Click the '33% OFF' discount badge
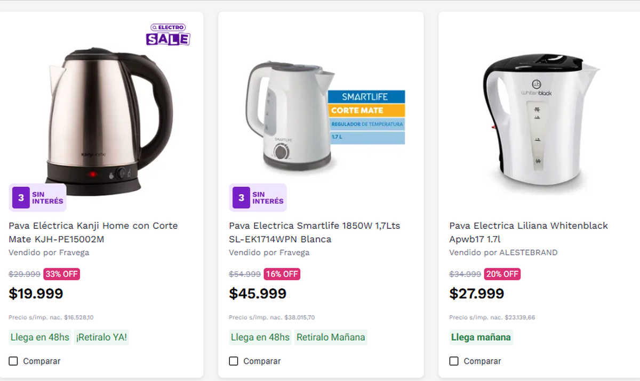The width and height of the screenshot is (640, 381). click(x=61, y=274)
